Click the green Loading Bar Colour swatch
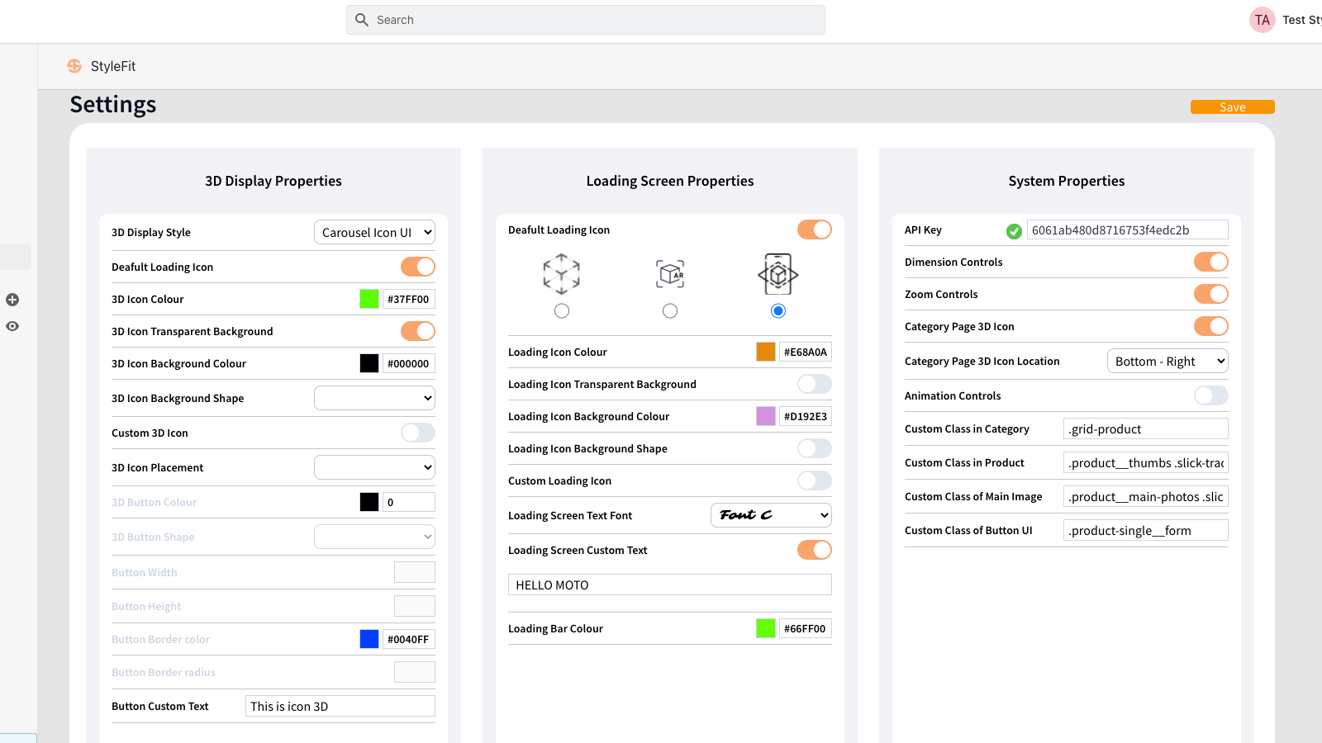 click(766, 628)
